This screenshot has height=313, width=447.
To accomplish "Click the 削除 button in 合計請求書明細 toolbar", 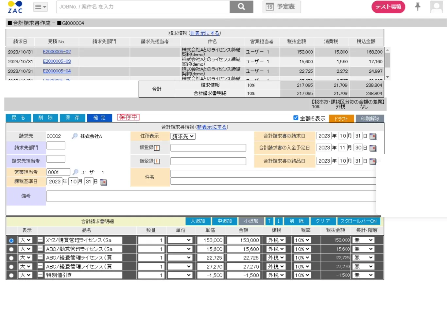I will pos(297,221).
